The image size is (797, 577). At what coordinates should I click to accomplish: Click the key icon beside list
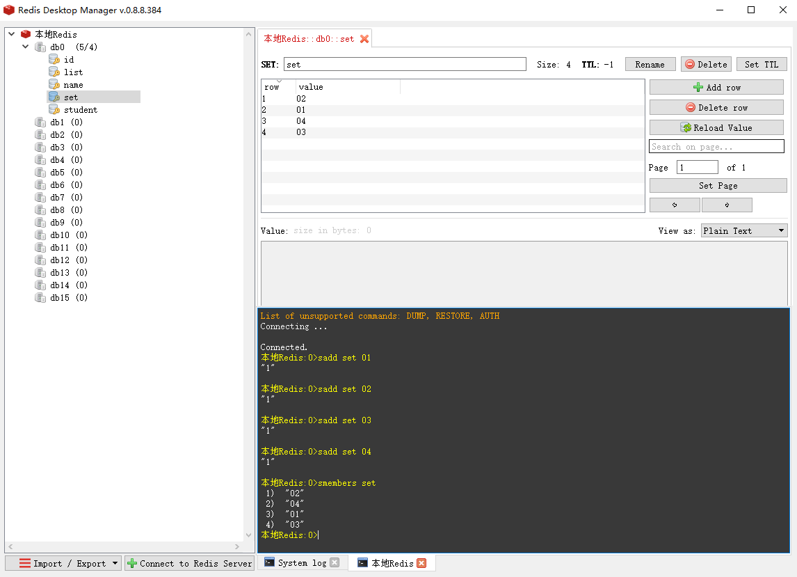(x=54, y=72)
